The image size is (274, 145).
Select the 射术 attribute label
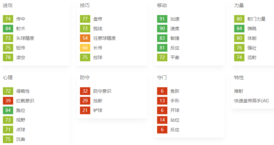click(21, 29)
